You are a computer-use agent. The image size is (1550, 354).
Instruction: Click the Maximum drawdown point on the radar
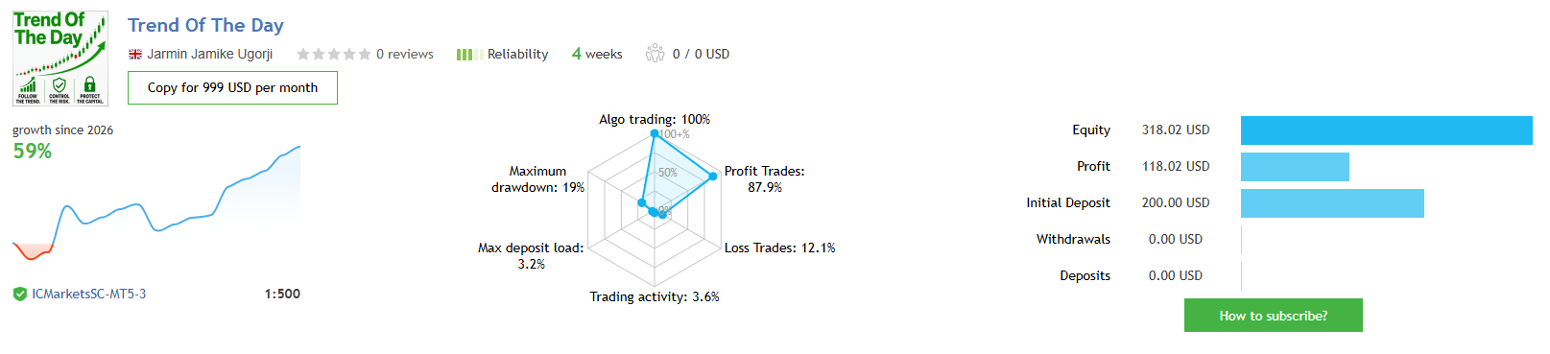point(642,202)
